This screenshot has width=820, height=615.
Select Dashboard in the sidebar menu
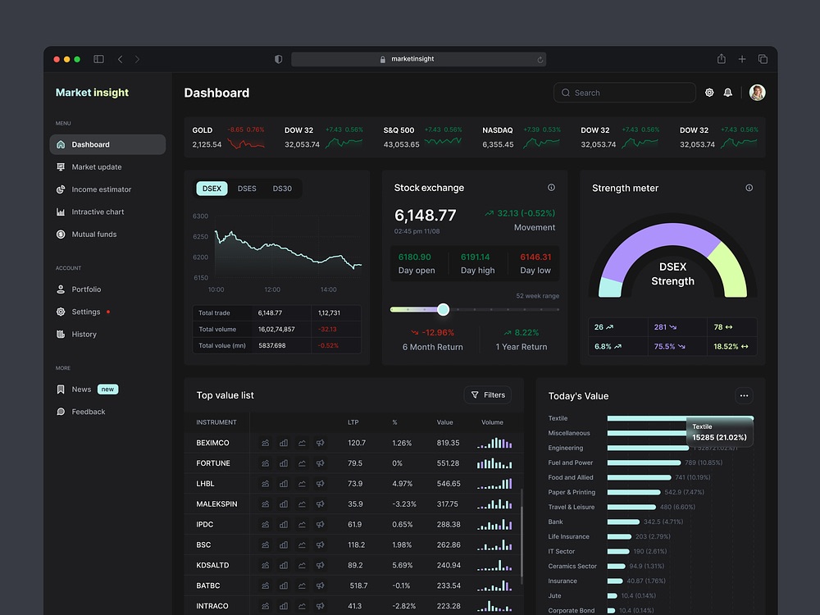[107, 144]
